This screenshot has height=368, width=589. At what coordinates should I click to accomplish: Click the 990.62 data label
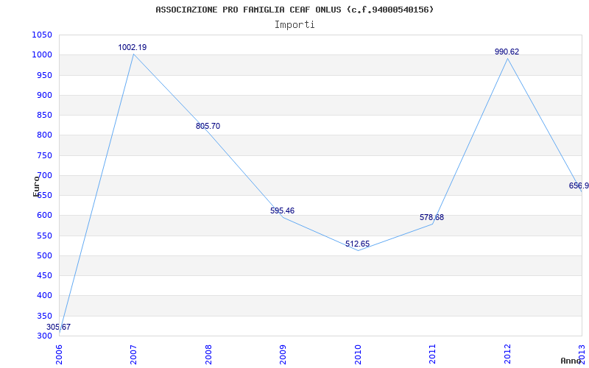[x=507, y=52]
